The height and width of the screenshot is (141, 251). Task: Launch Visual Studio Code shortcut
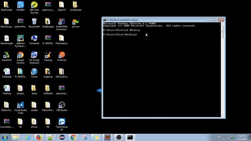pyautogui.click(x=20, y=108)
